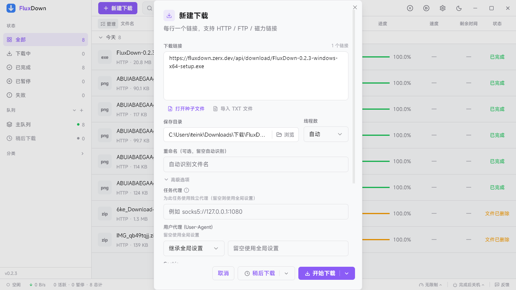The height and width of the screenshot is (290, 516).
Task: Click the v0.2.3 version label
Action: tap(11, 273)
